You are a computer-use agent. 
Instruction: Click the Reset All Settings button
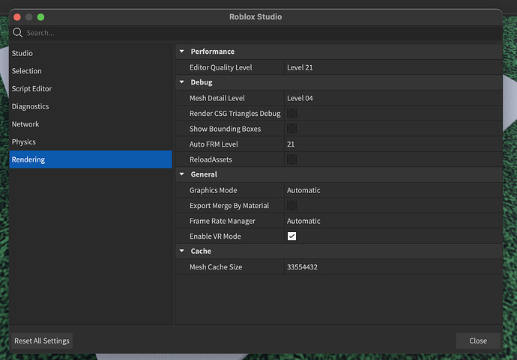click(42, 341)
